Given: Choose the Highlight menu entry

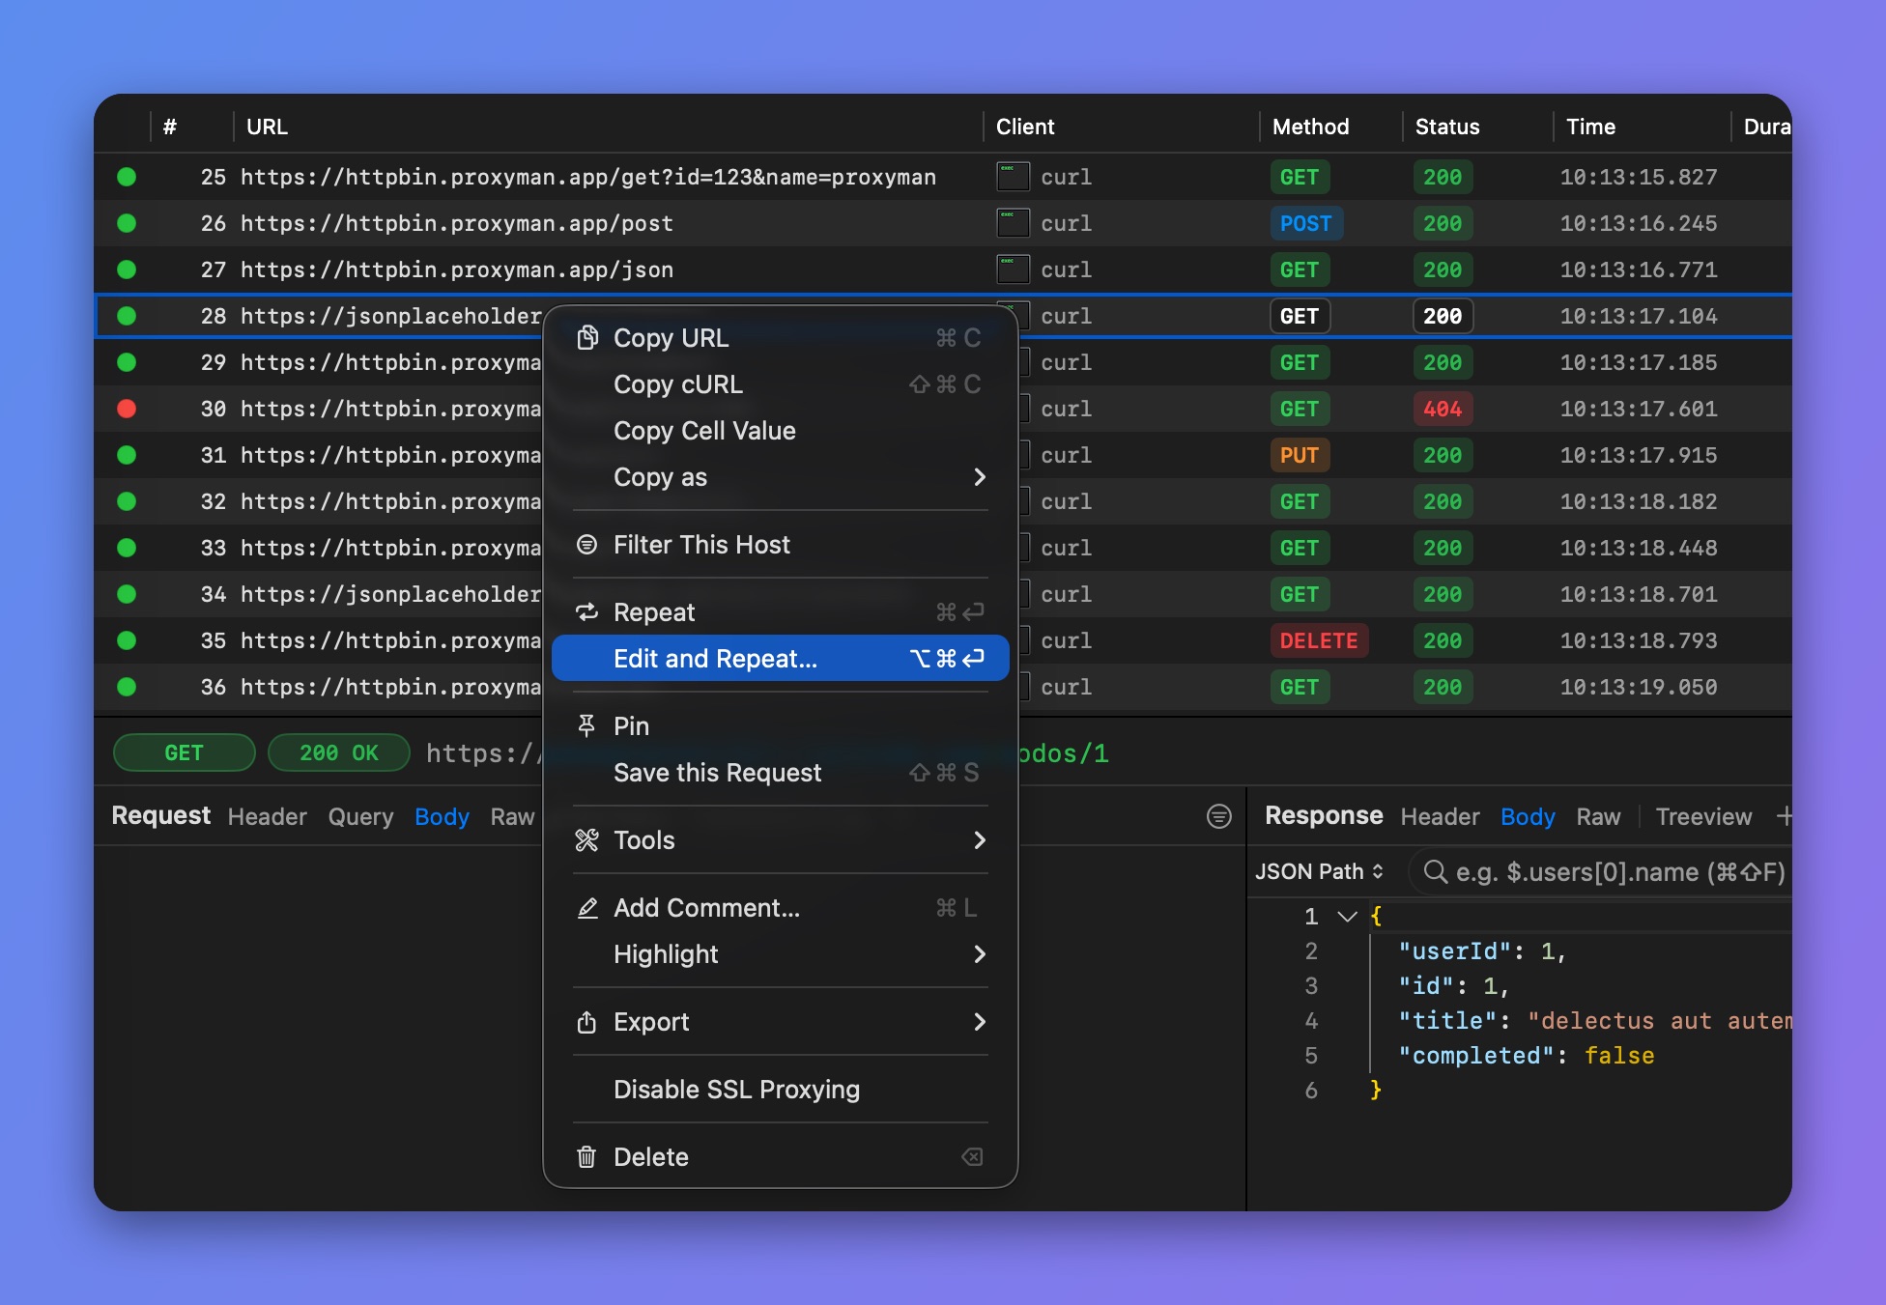Looking at the screenshot, I should point(780,953).
